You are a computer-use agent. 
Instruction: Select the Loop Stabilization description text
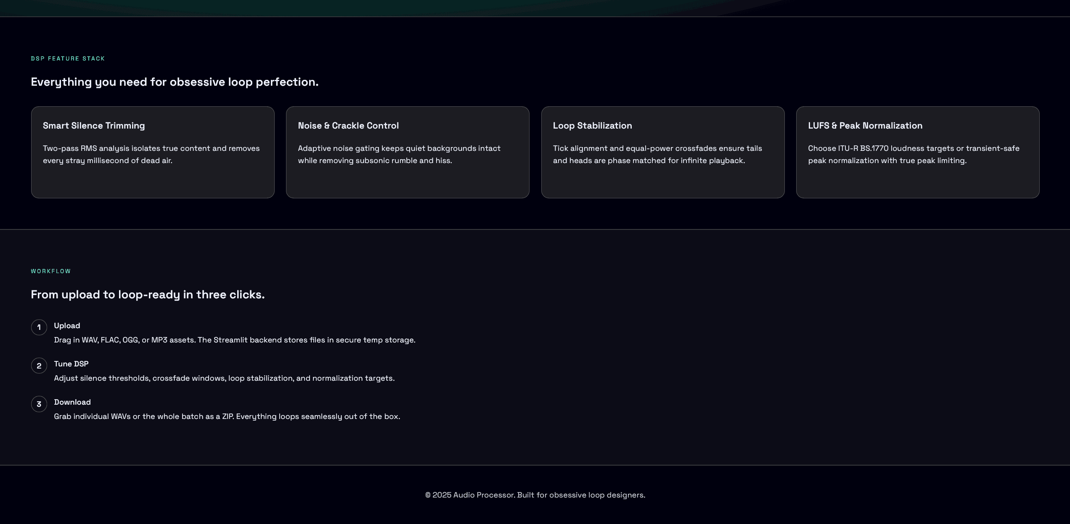coord(657,154)
